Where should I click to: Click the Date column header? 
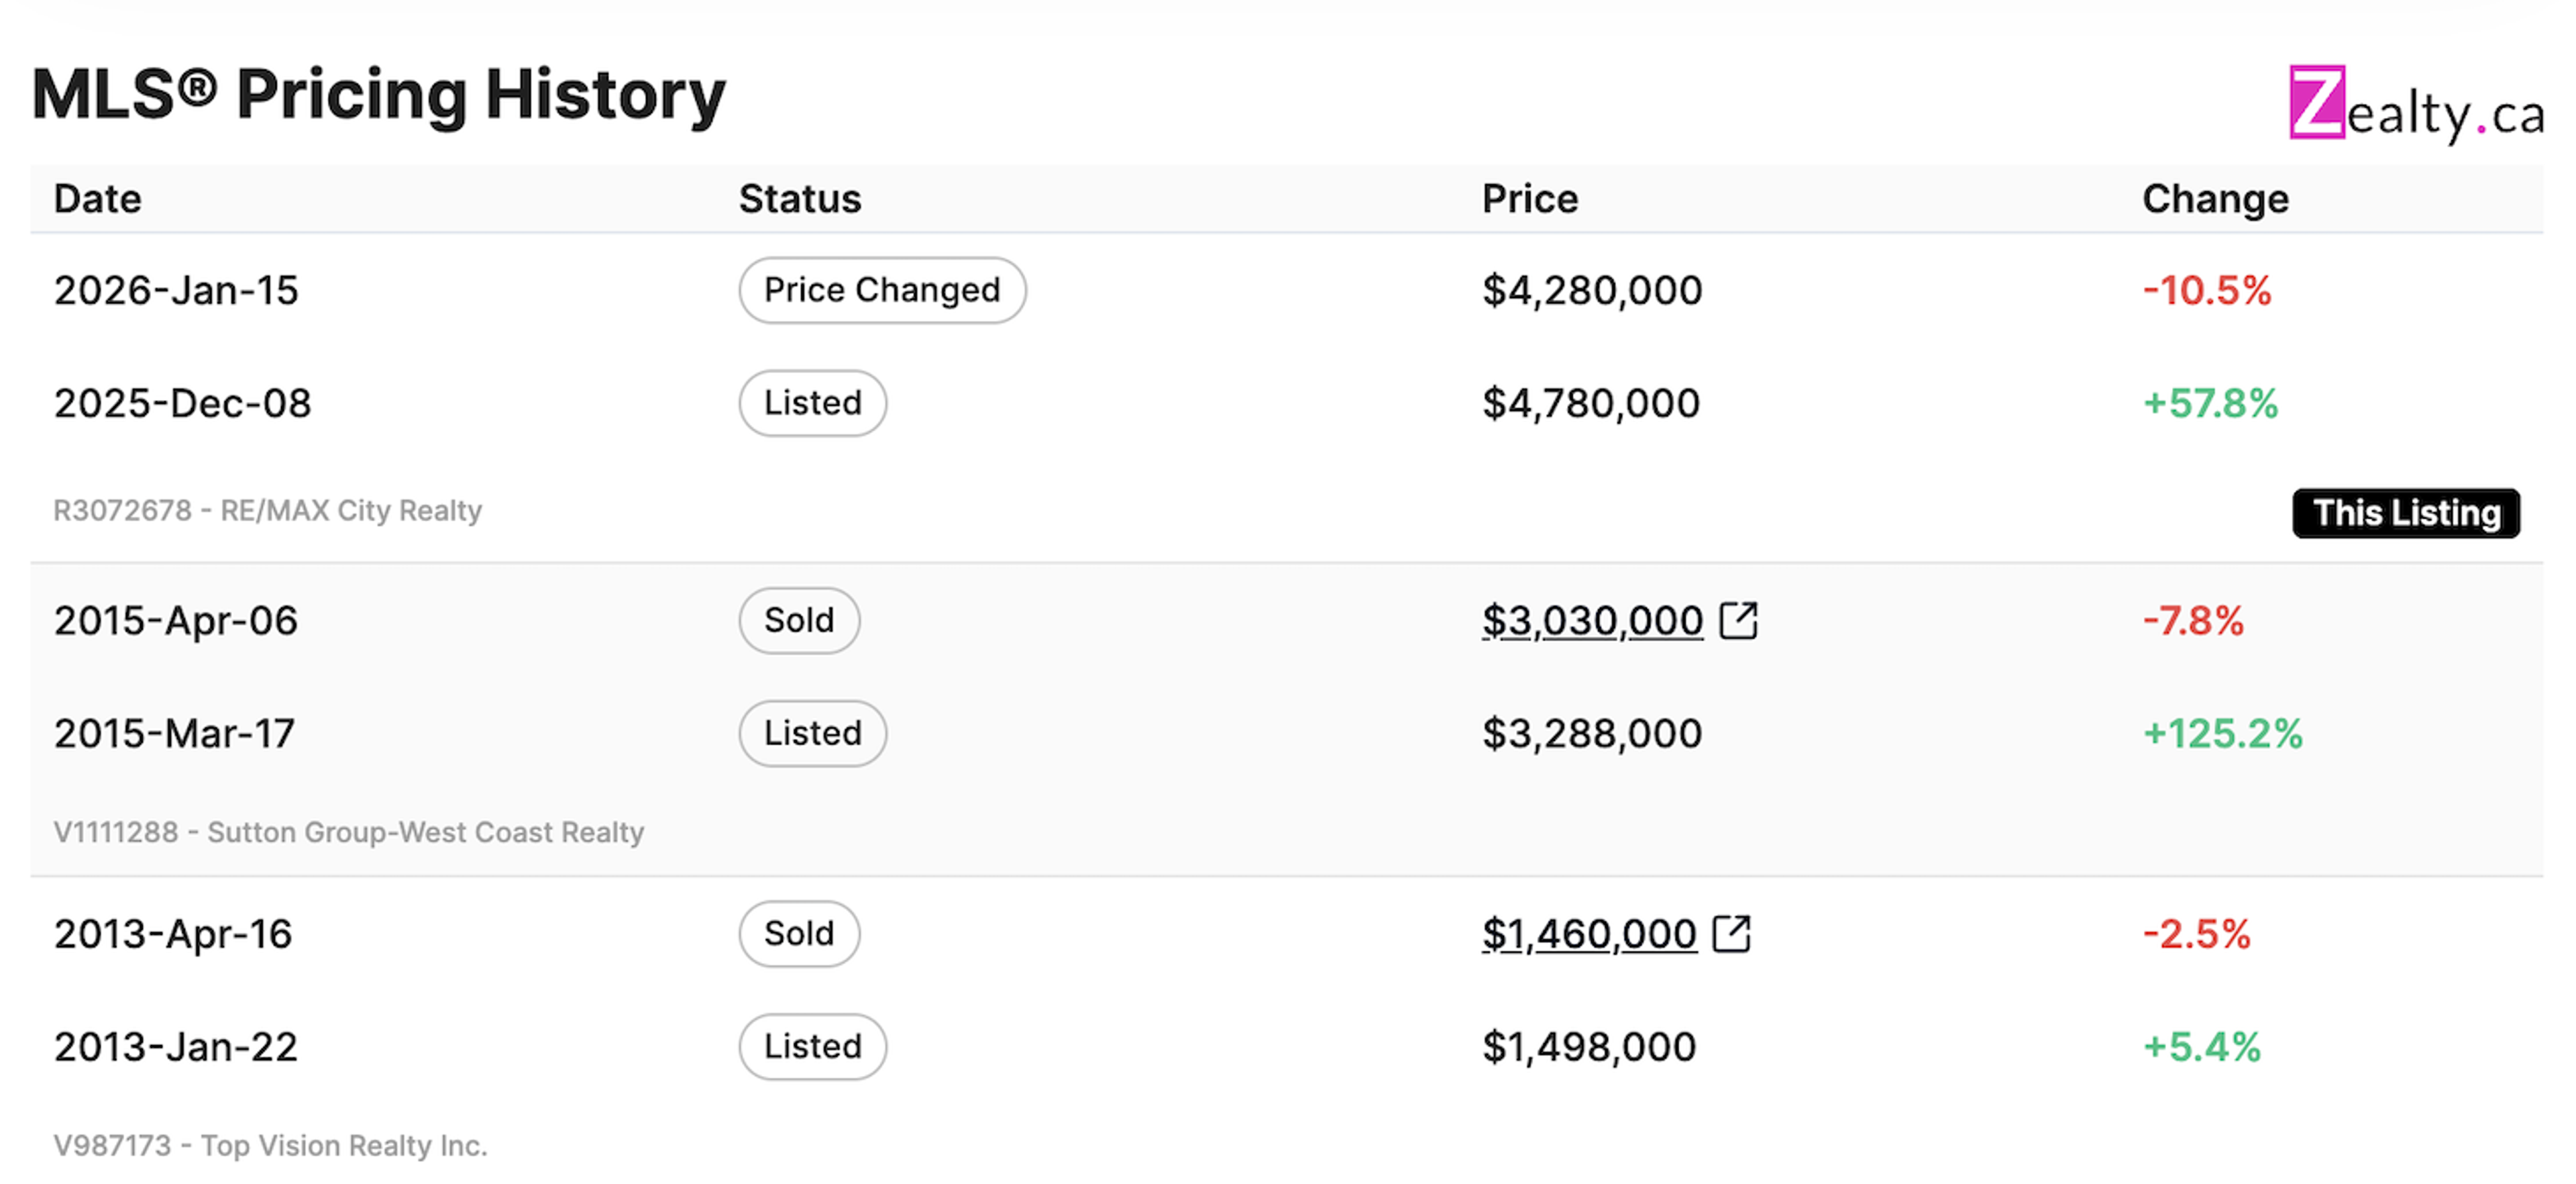tap(98, 199)
